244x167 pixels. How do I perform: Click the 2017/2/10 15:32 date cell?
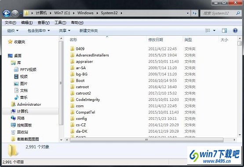163,93
